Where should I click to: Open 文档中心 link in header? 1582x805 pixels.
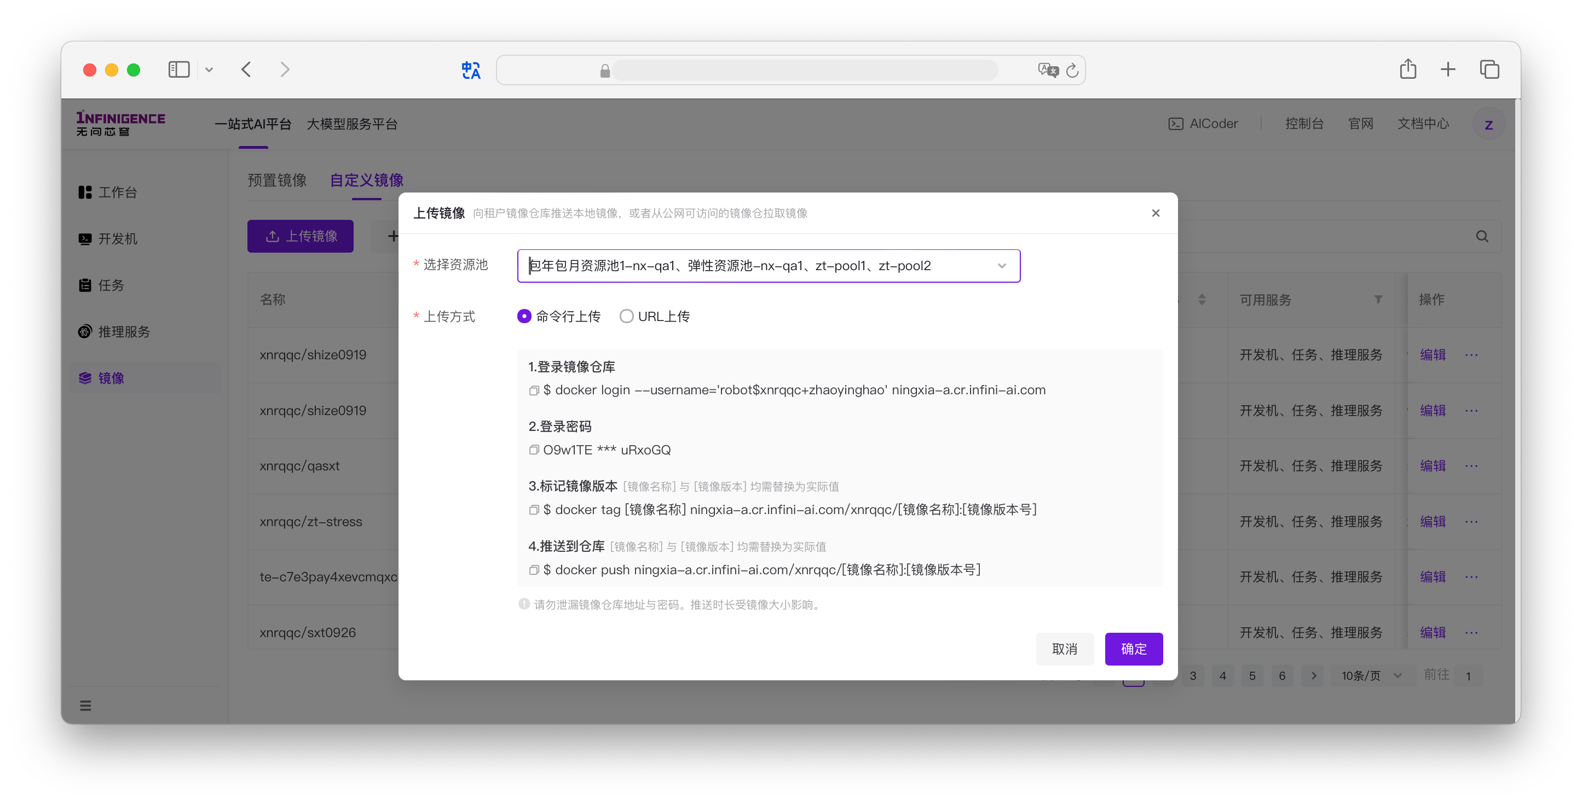point(1423,124)
